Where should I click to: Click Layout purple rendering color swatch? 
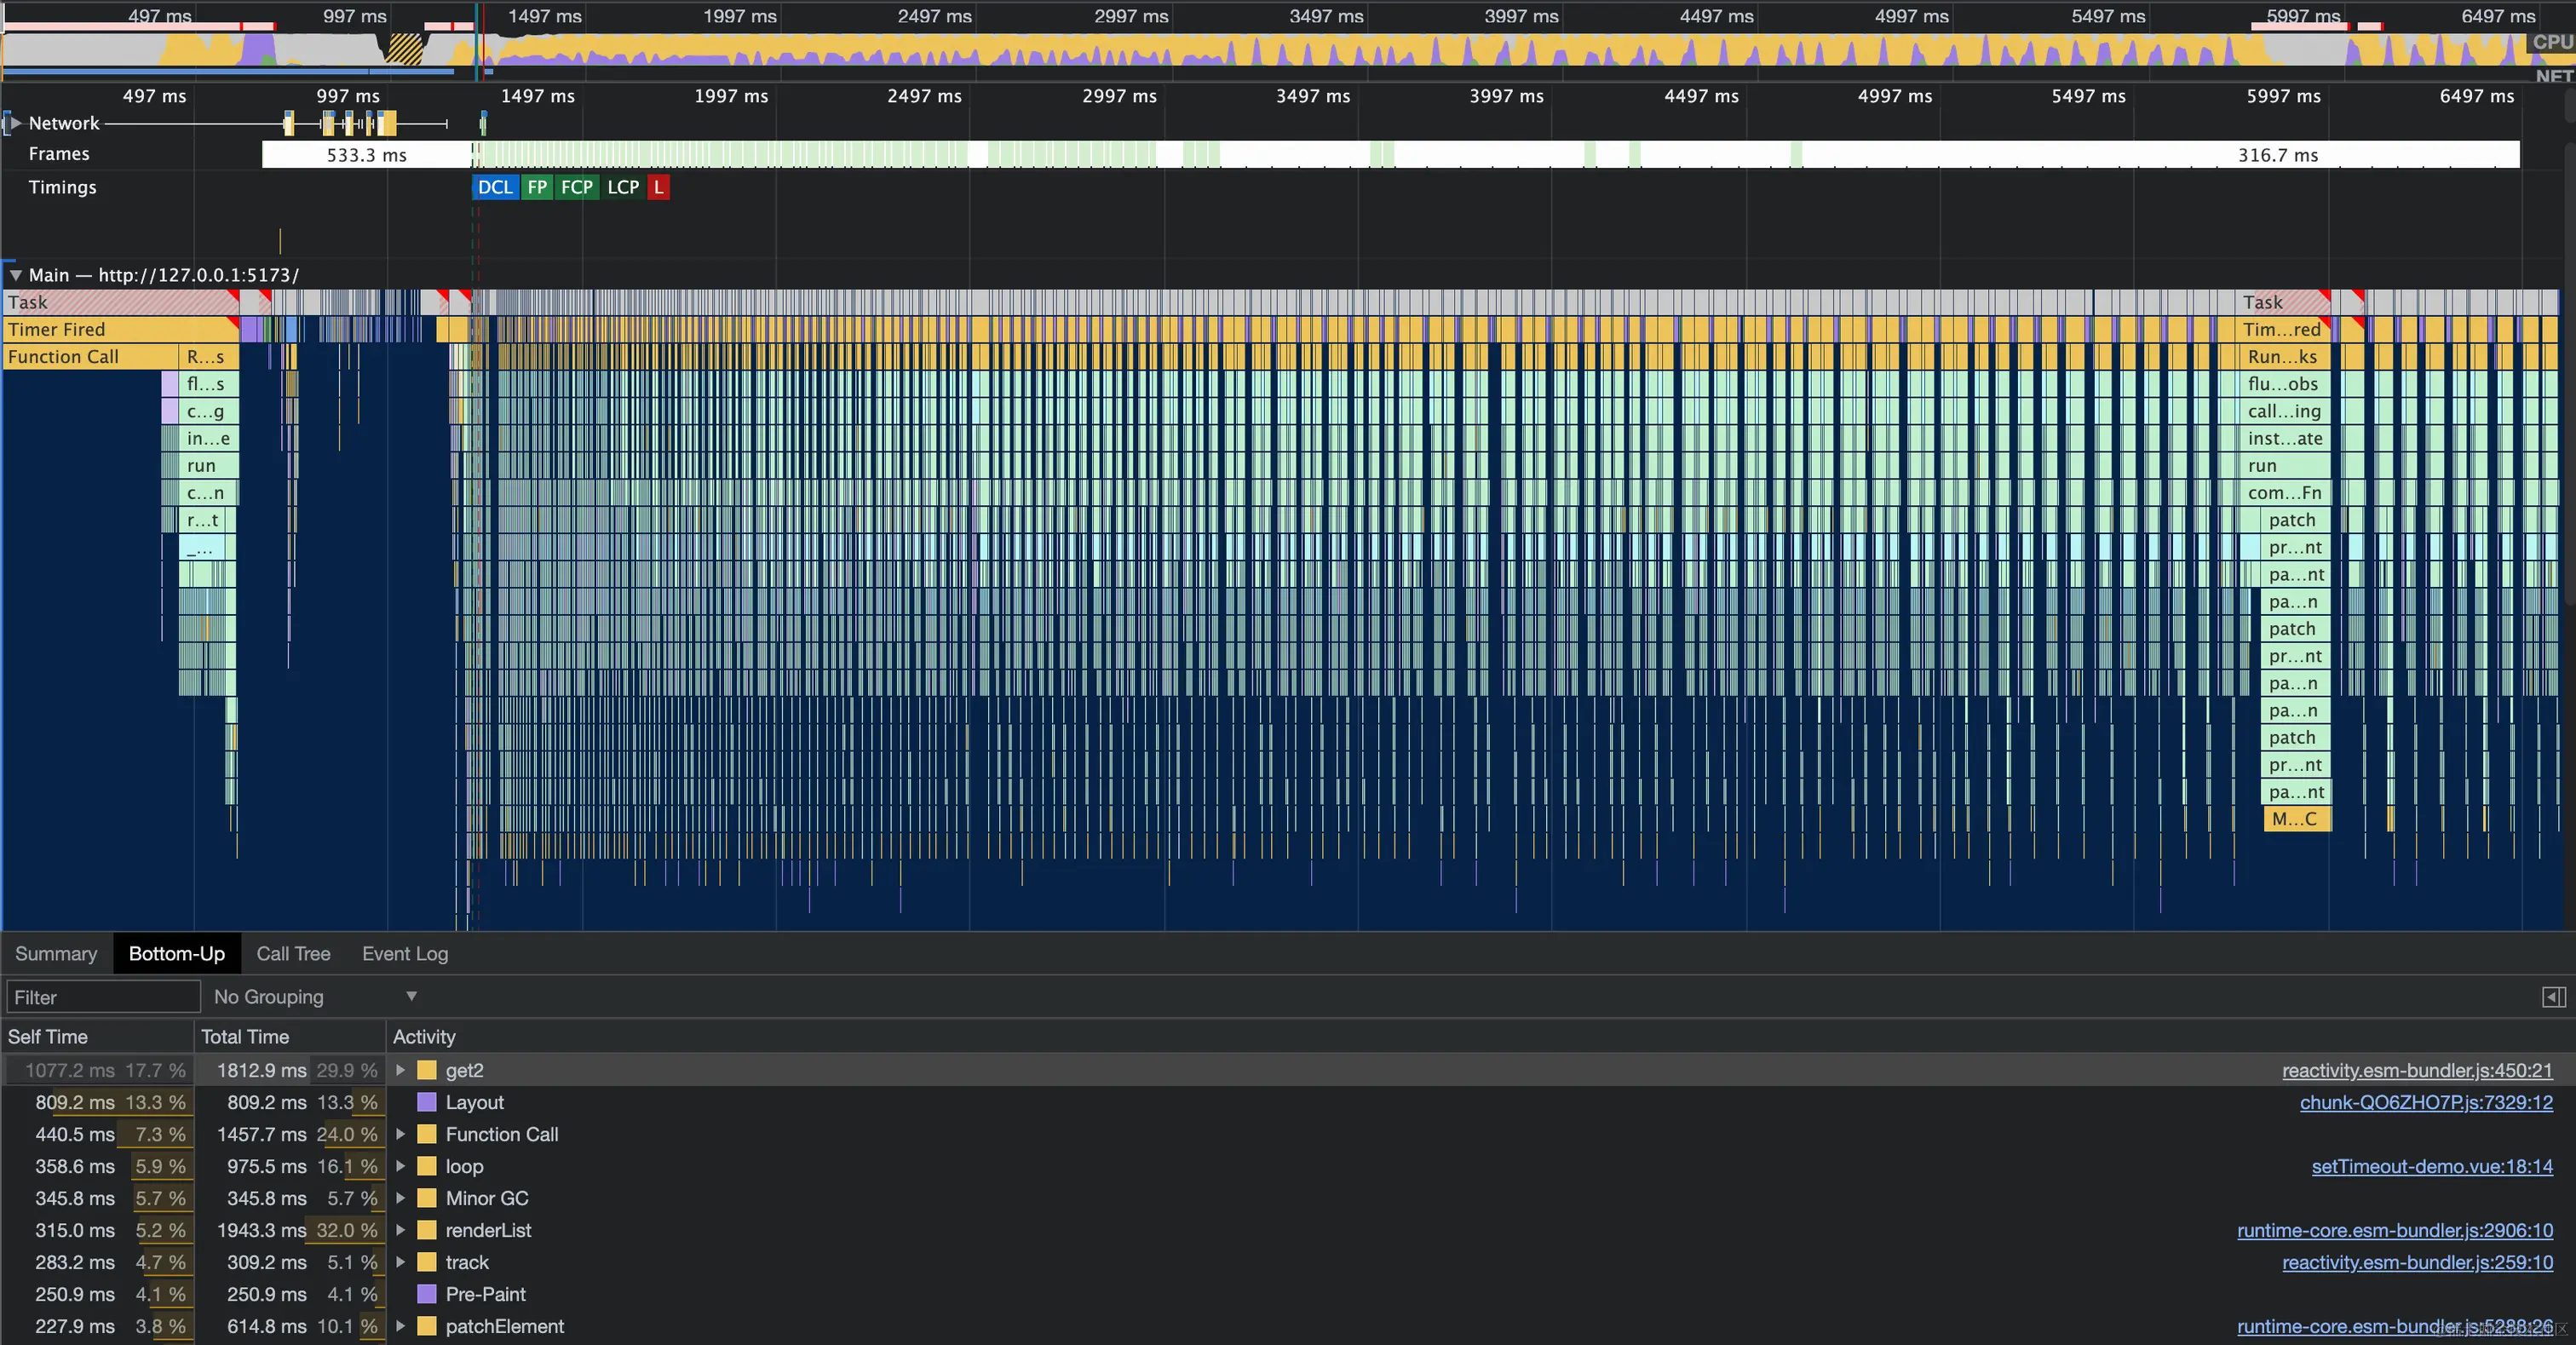[427, 1102]
